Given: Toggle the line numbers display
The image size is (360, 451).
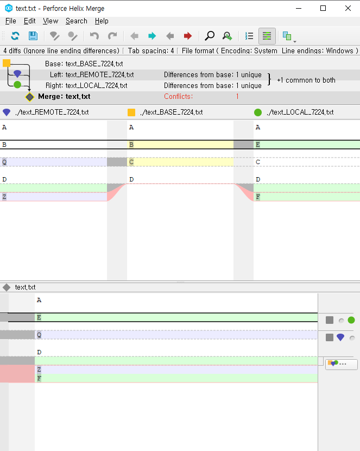Looking at the screenshot, I should 249,36.
